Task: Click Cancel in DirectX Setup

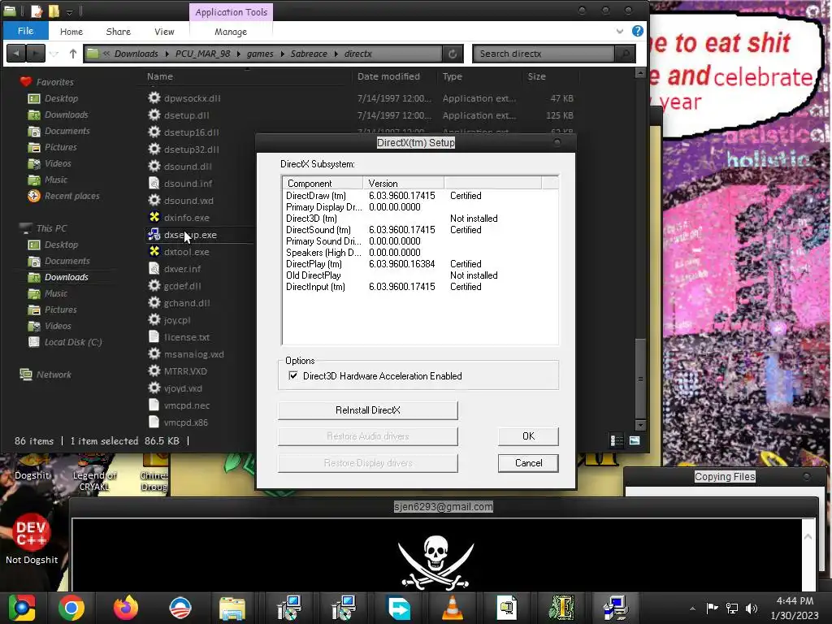Action: point(528,462)
